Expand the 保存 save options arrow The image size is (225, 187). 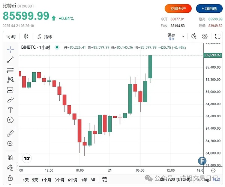click(182, 36)
